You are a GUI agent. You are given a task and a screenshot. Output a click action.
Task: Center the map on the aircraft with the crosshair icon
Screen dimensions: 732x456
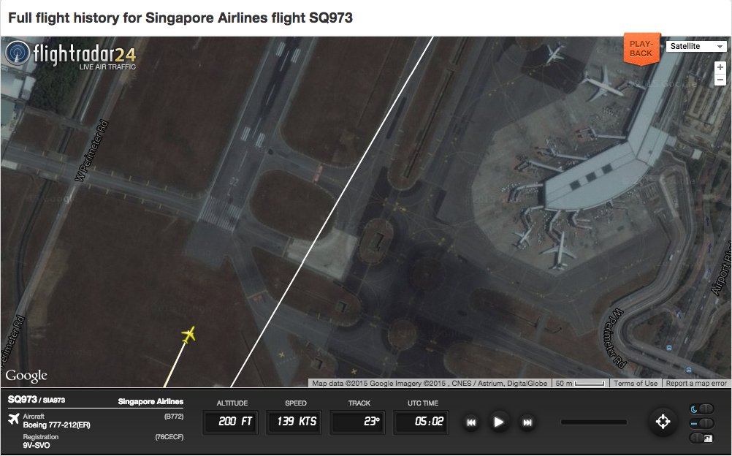pyautogui.click(x=663, y=422)
